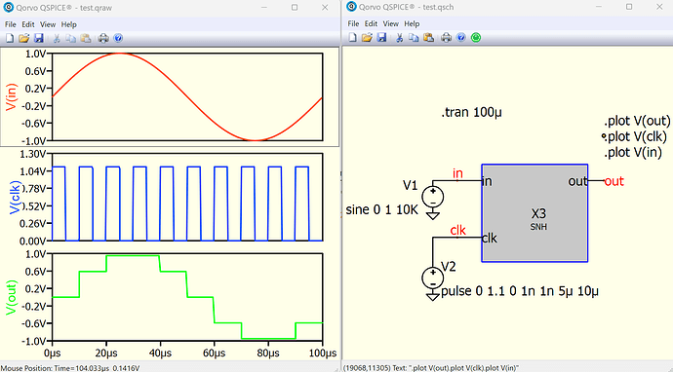
Task: Select the .tran 100µ directive text
Action: pos(471,112)
